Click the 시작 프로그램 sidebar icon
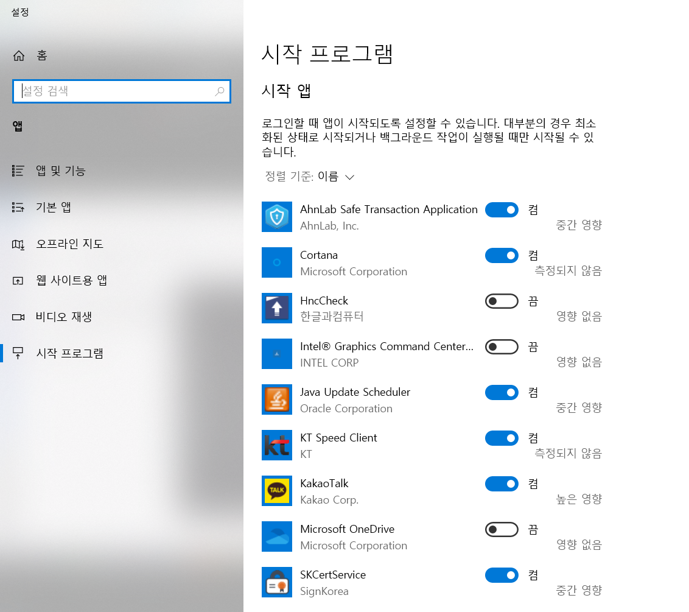 click(x=18, y=353)
